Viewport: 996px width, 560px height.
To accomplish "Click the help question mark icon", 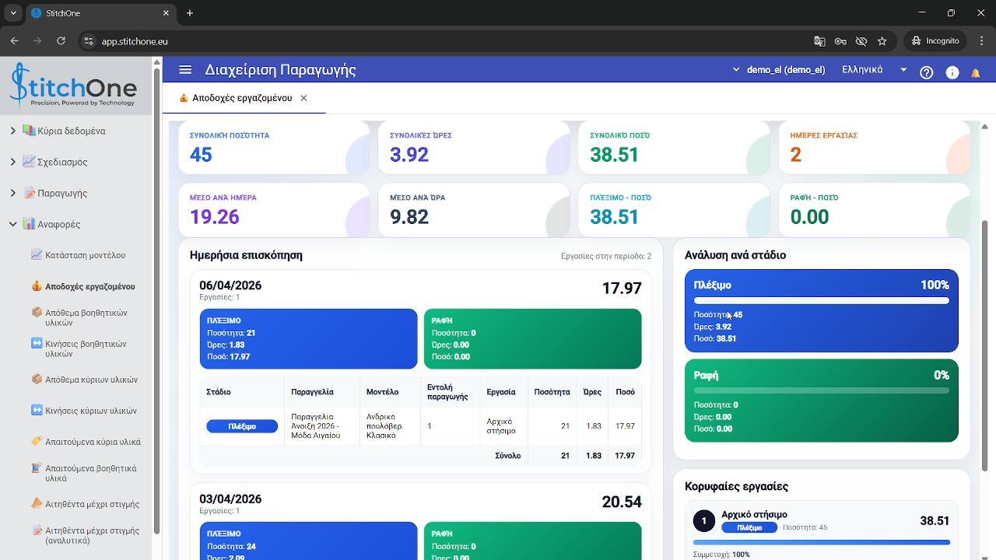I will pos(926,72).
